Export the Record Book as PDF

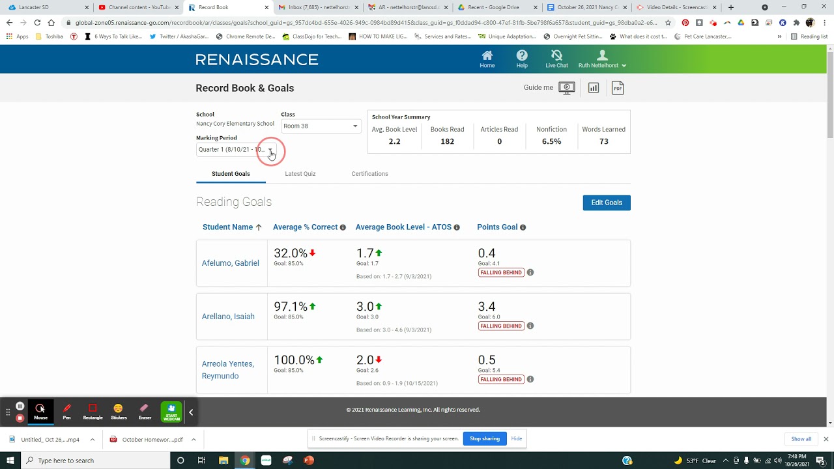[x=618, y=88]
